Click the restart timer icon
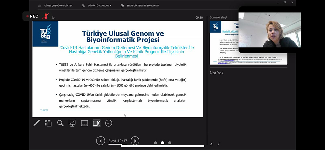This screenshot has width=325, height=150. (53, 17)
